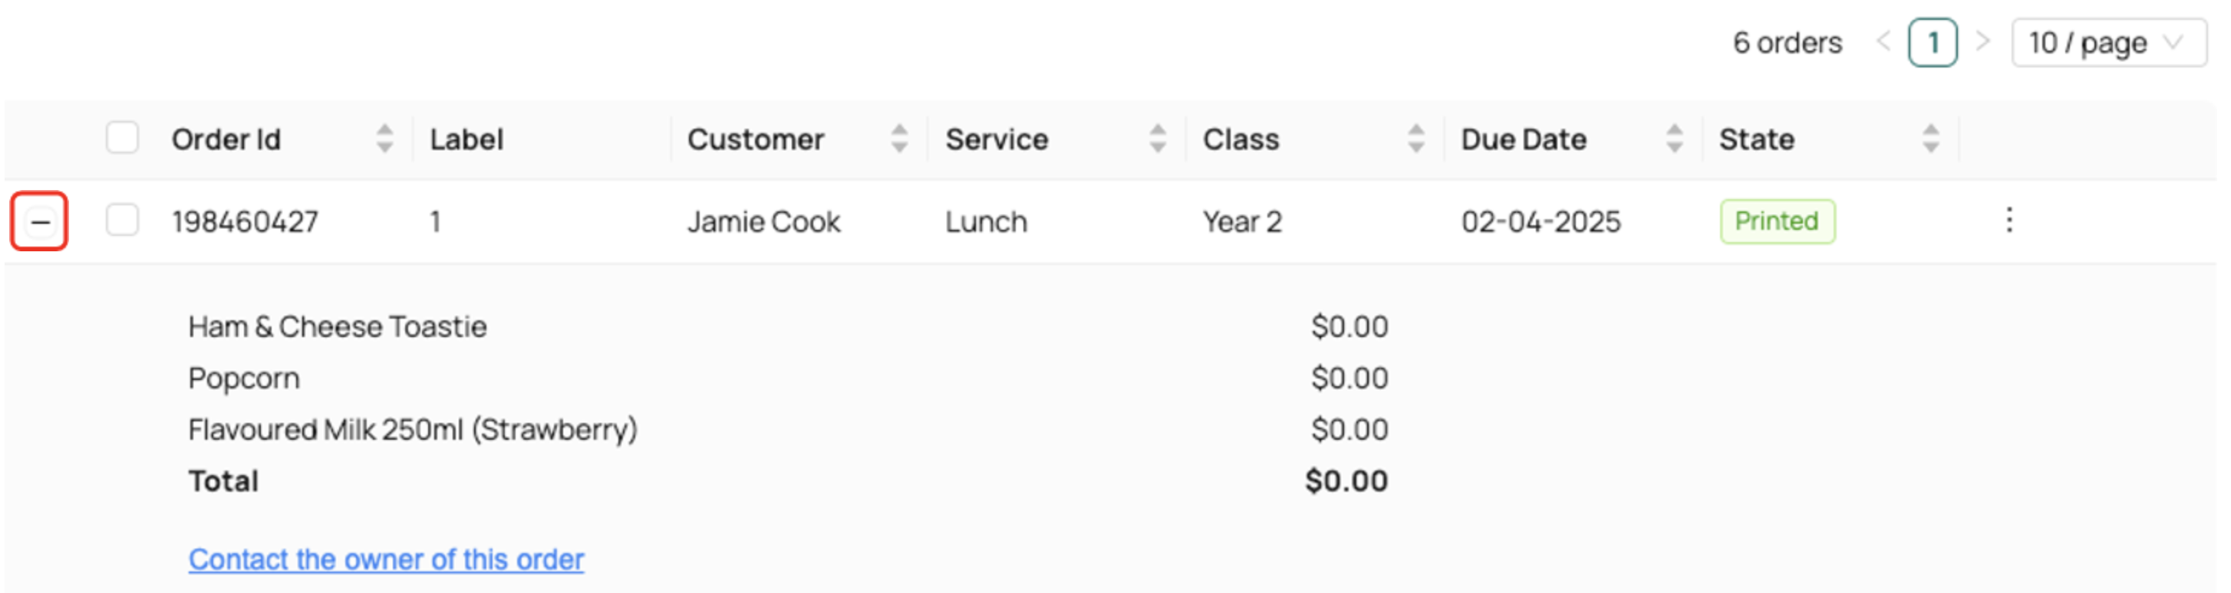The image size is (2231, 593).
Task: Tick the select-all orders checkbox
Action: (122, 139)
